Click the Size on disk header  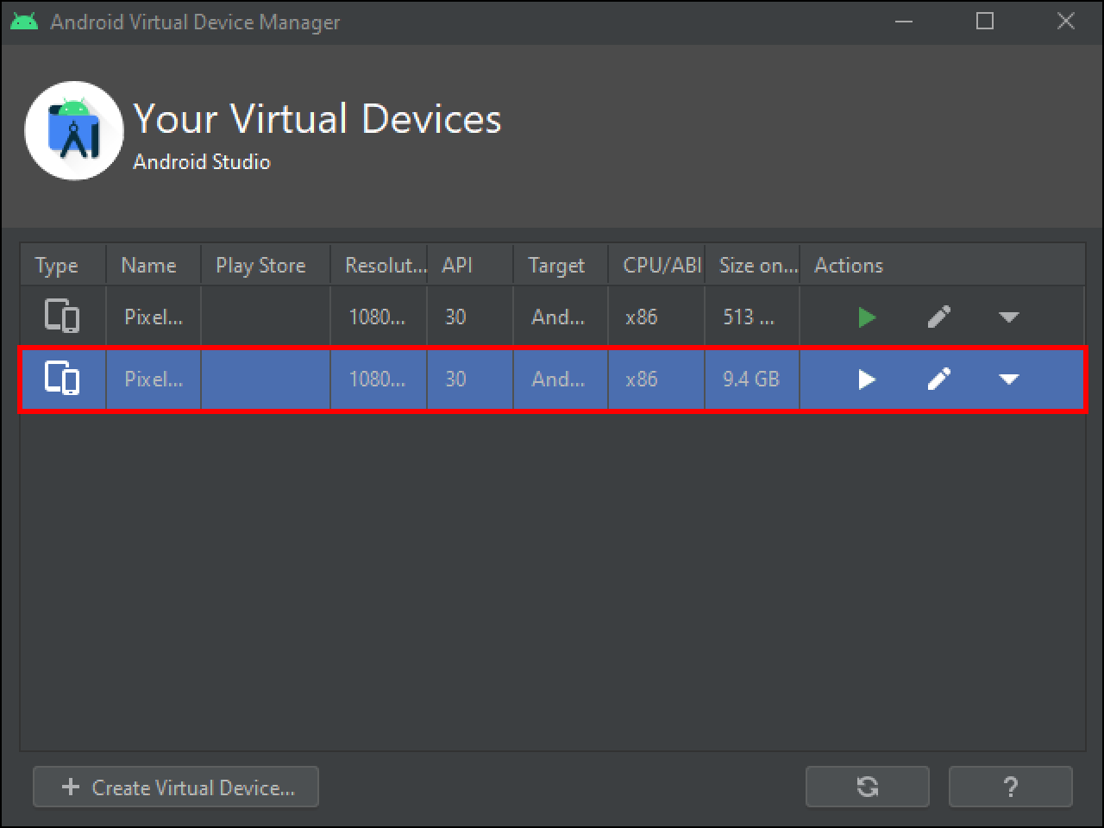click(756, 265)
